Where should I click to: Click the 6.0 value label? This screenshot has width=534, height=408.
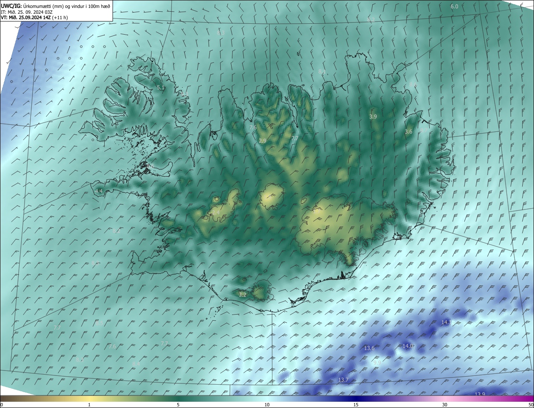[454, 6]
